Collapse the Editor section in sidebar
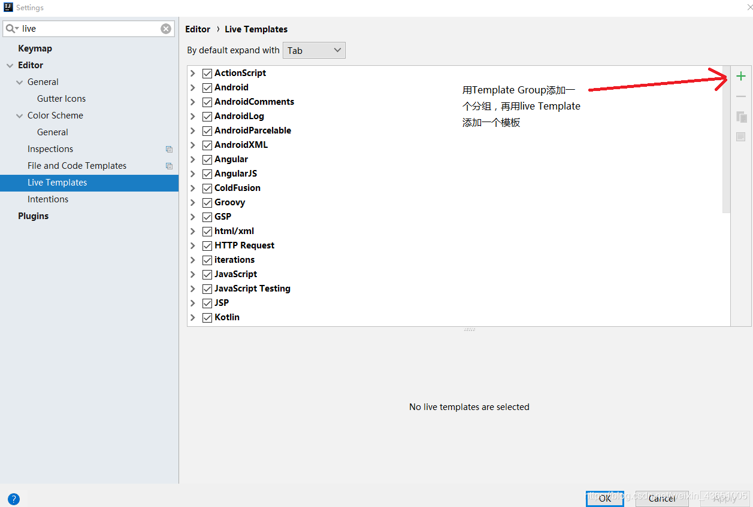Image resolution: width=753 pixels, height=507 pixels. 10,65
